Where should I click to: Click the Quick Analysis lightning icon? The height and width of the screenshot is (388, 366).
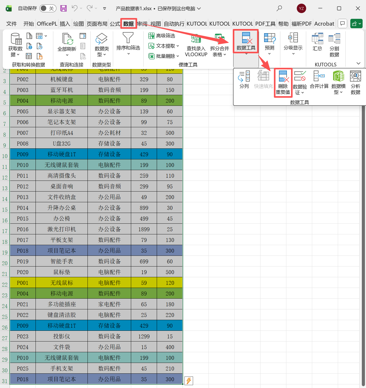point(189,381)
